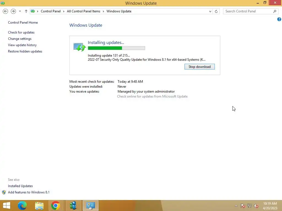
Task: Open Restore hidden updates
Action: 25,51
